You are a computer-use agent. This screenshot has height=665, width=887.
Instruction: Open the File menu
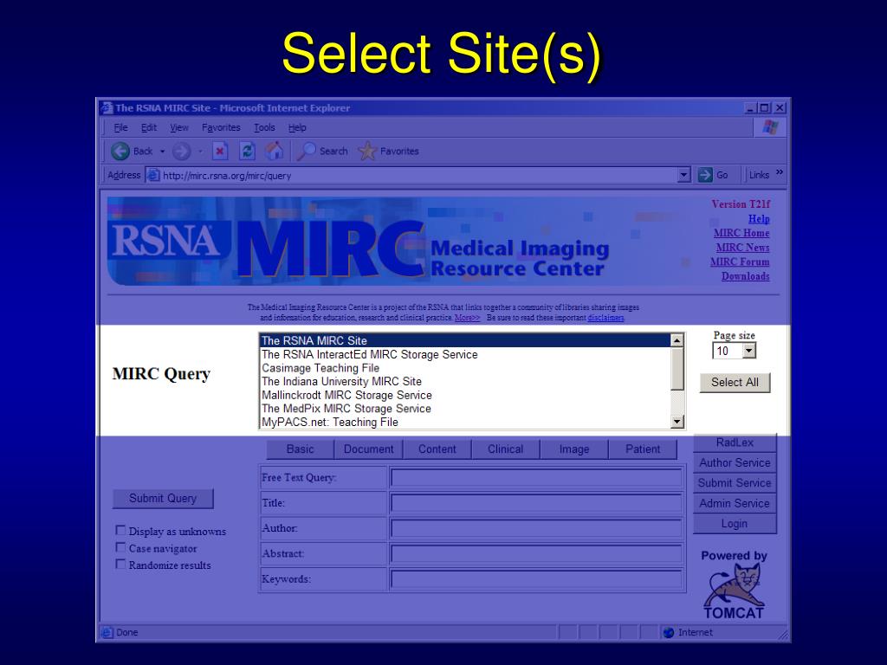[x=120, y=128]
